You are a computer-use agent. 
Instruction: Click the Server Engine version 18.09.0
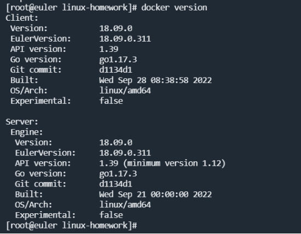tap(116, 143)
